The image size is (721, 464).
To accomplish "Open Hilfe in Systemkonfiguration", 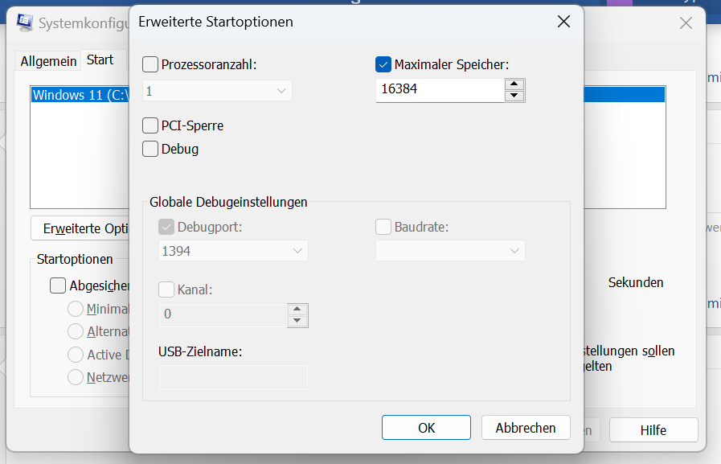I will pyautogui.click(x=653, y=430).
